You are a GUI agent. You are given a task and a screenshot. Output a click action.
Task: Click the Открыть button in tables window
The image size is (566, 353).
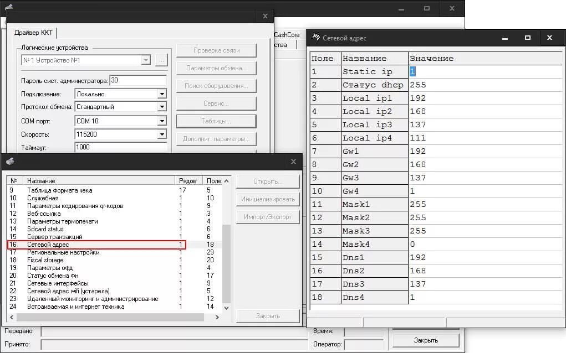268,181
